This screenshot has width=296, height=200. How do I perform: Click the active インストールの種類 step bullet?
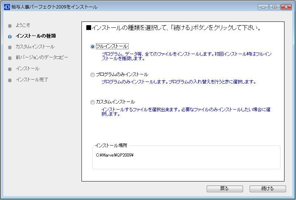click(10, 37)
